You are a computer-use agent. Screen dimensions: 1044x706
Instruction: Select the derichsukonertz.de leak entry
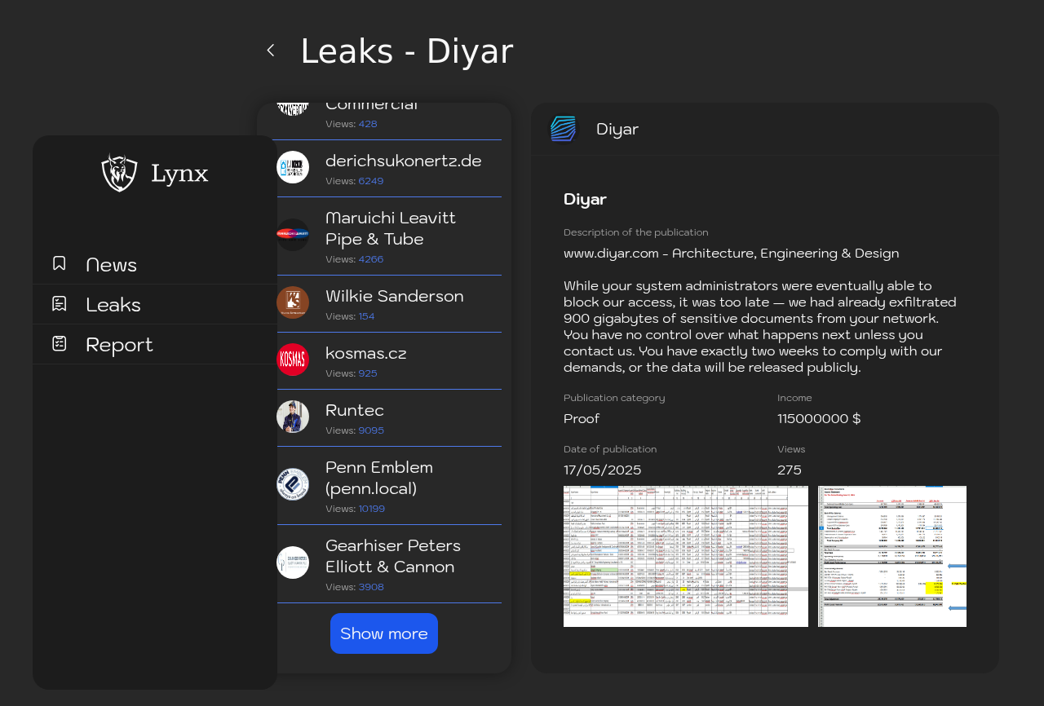click(389, 169)
